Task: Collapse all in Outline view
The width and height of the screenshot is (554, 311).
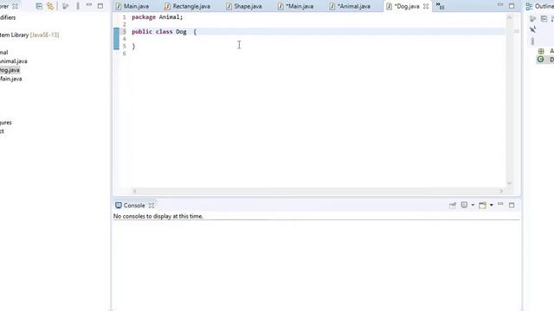Action: pyautogui.click(x=544, y=19)
